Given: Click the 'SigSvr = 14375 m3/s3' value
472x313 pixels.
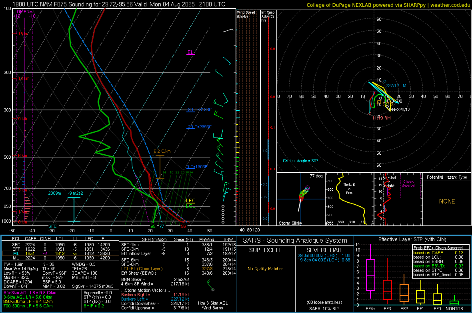Looking at the screenshot, I should pyautogui.click(x=93, y=286).
